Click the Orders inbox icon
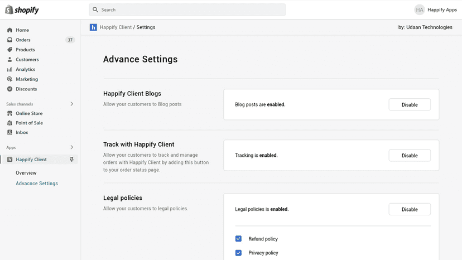The width and height of the screenshot is (462, 260). (x=9, y=40)
